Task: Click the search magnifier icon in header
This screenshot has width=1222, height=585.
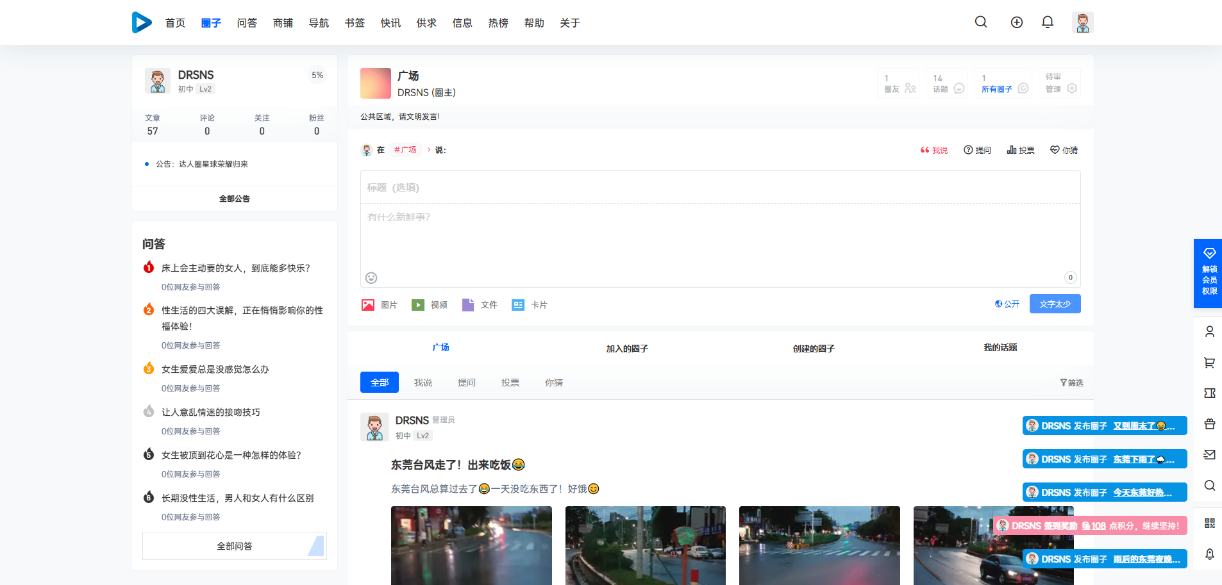Action: (980, 22)
